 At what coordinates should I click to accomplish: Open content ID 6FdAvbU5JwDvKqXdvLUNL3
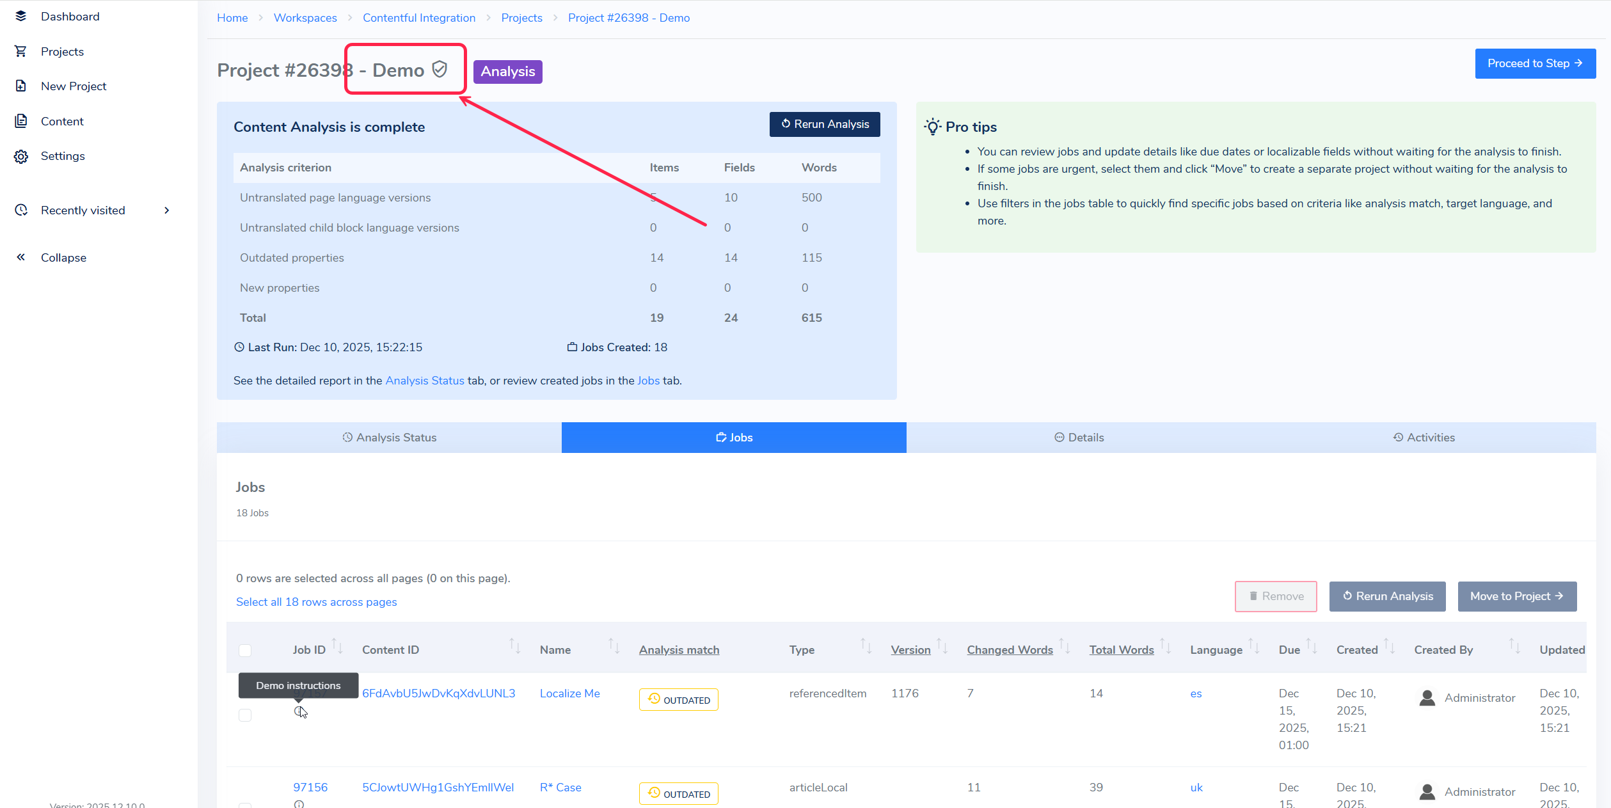[438, 693]
